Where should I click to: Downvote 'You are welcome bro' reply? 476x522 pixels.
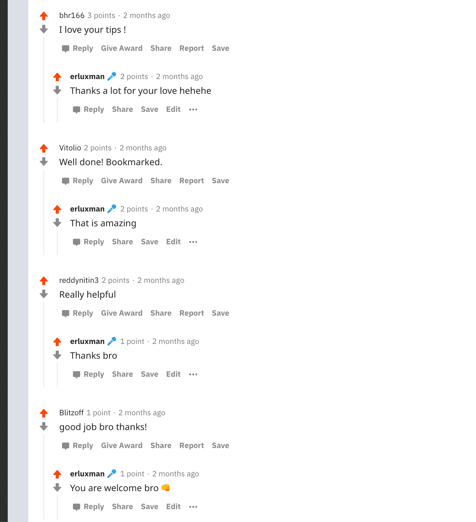coord(57,488)
